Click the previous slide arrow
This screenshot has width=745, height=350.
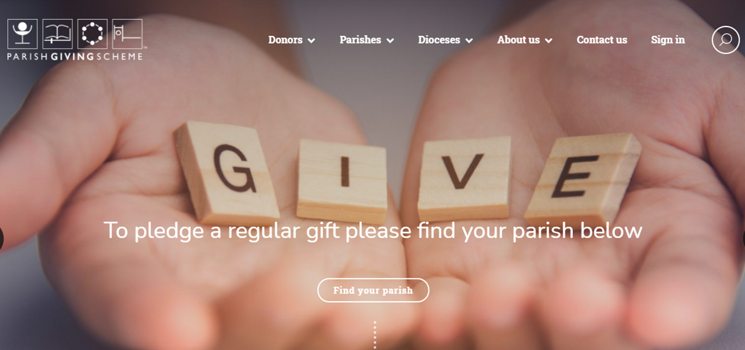2,238
